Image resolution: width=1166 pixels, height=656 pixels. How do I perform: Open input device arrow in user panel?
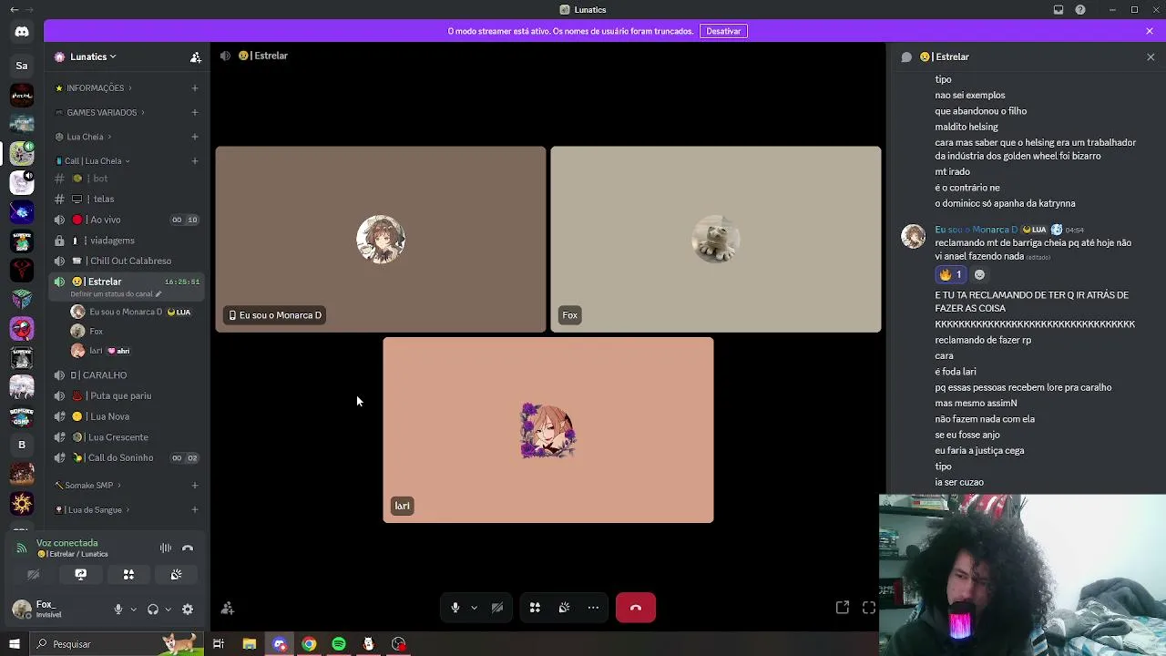[x=133, y=610]
